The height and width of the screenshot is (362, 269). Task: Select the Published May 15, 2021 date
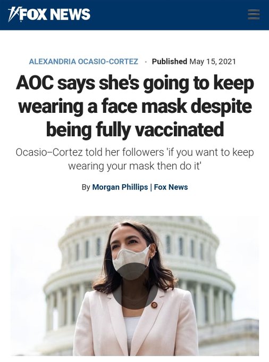click(194, 61)
